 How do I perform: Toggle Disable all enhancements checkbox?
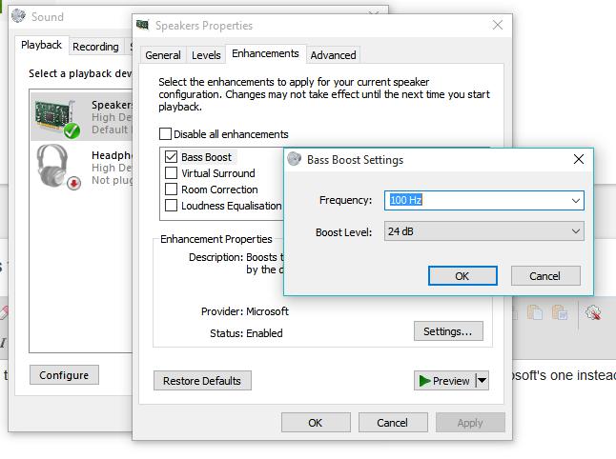165,134
